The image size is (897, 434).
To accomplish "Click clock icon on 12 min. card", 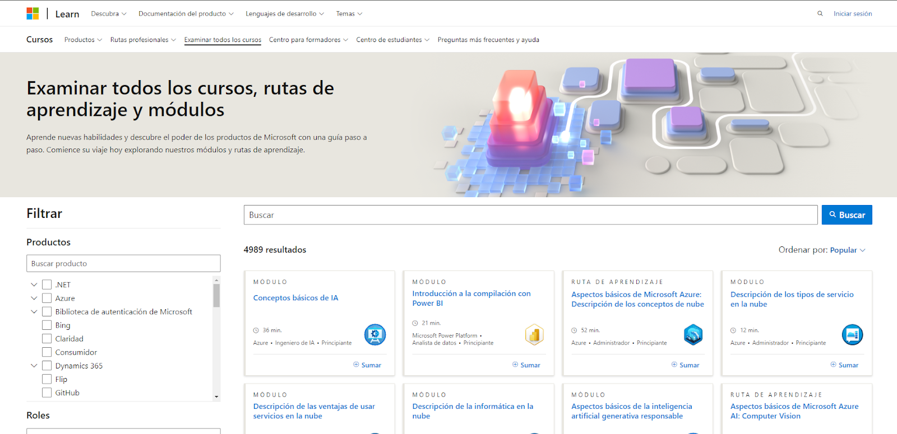I will click(734, 330).
